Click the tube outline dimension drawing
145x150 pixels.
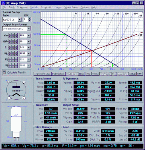click(x=17, y=124)
